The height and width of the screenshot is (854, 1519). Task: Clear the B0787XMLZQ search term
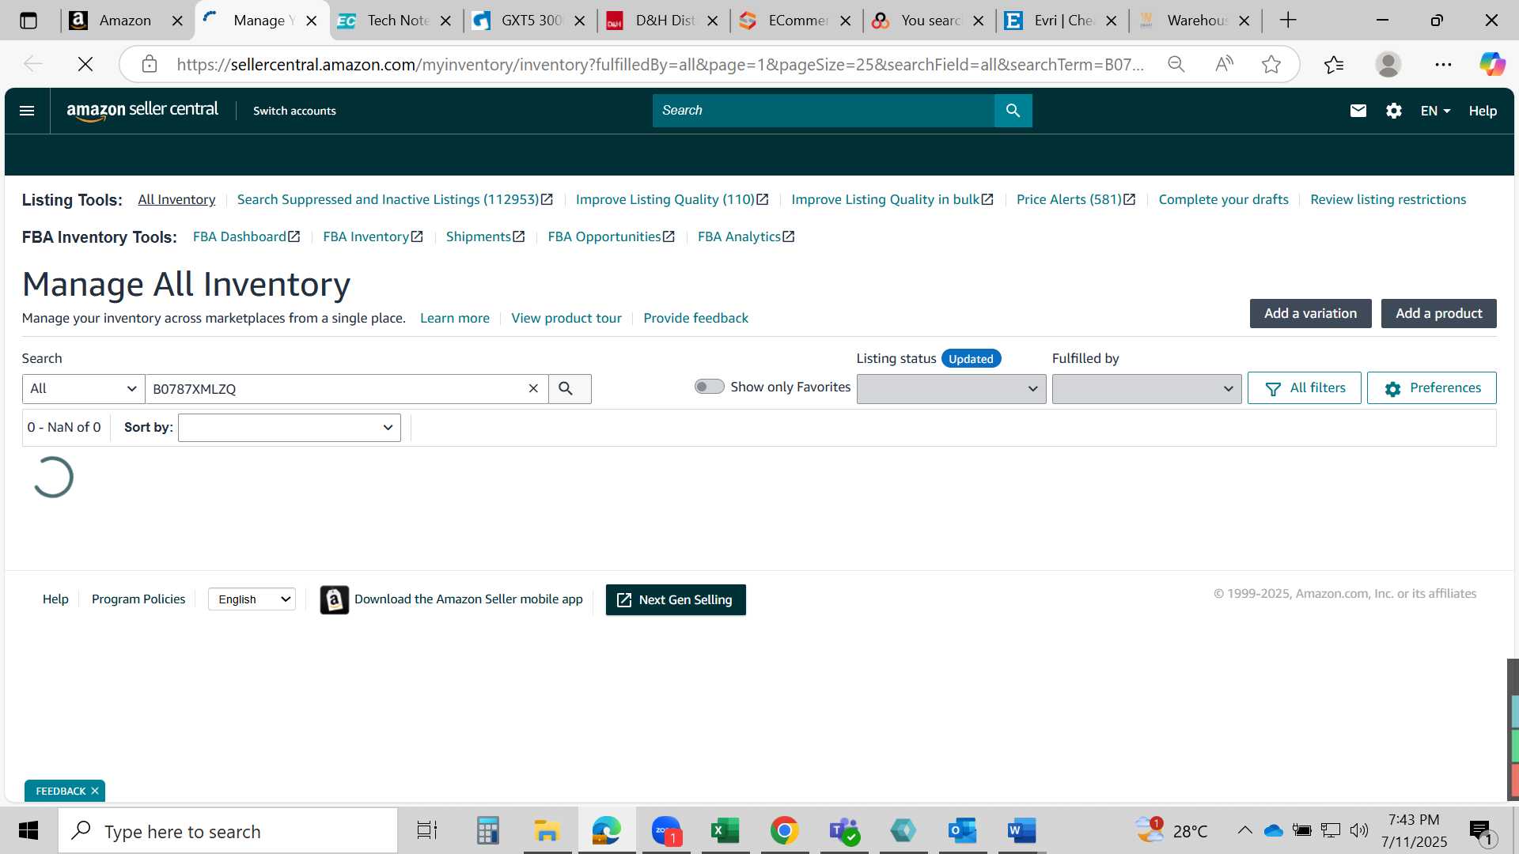pos(533,388)
